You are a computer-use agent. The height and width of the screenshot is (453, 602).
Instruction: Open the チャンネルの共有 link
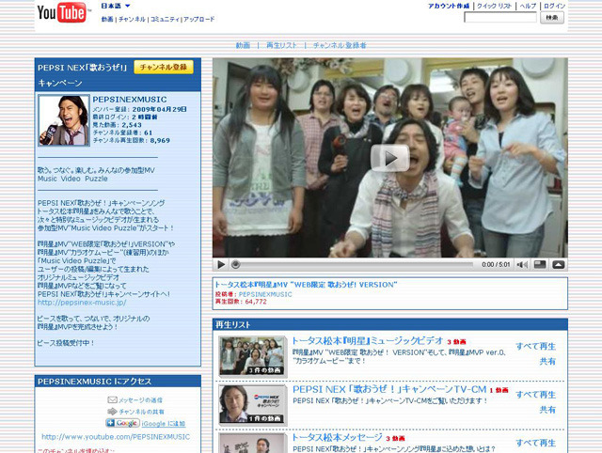coord(141,412)
